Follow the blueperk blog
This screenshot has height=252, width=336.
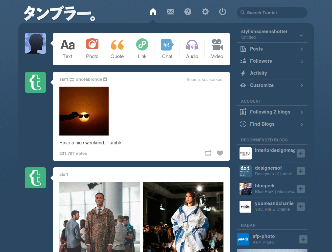301,189
